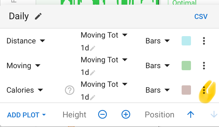
Task: Pick the green Moving color swatch
Action: tap(186, 66)
